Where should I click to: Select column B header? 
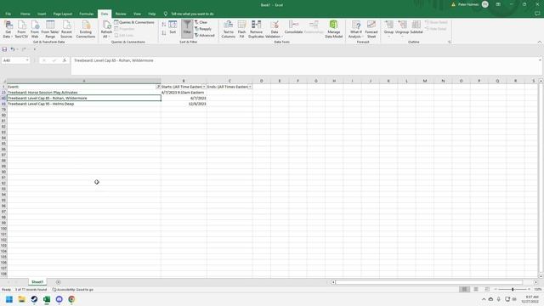(184, 81)
